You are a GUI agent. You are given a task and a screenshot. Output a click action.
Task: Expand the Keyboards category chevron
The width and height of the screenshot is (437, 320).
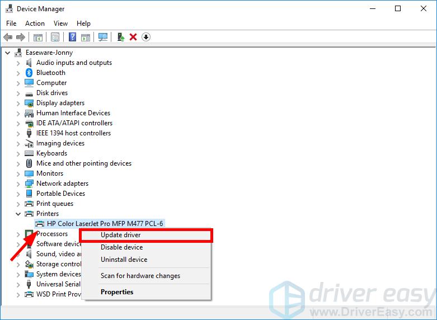(x=18, y=154)
